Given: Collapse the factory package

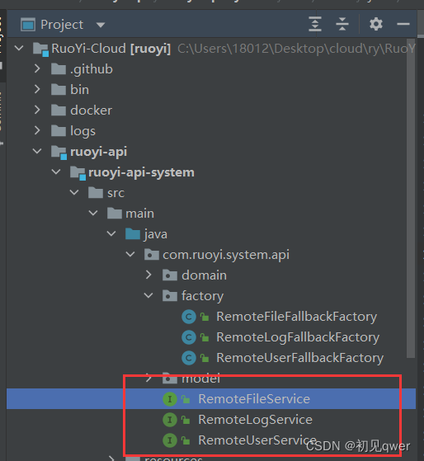Looking at the screenshot, I should tap(148, 295).
